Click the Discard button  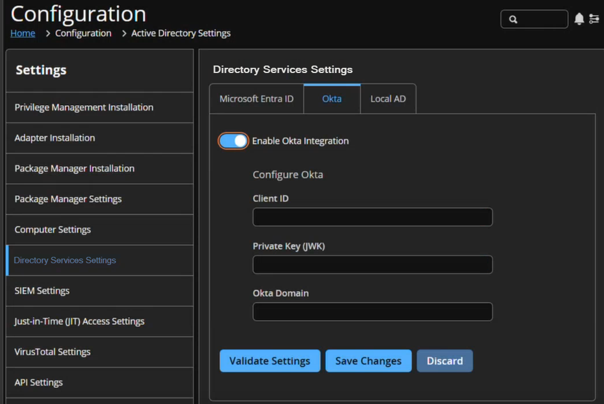tap(445, 361)
